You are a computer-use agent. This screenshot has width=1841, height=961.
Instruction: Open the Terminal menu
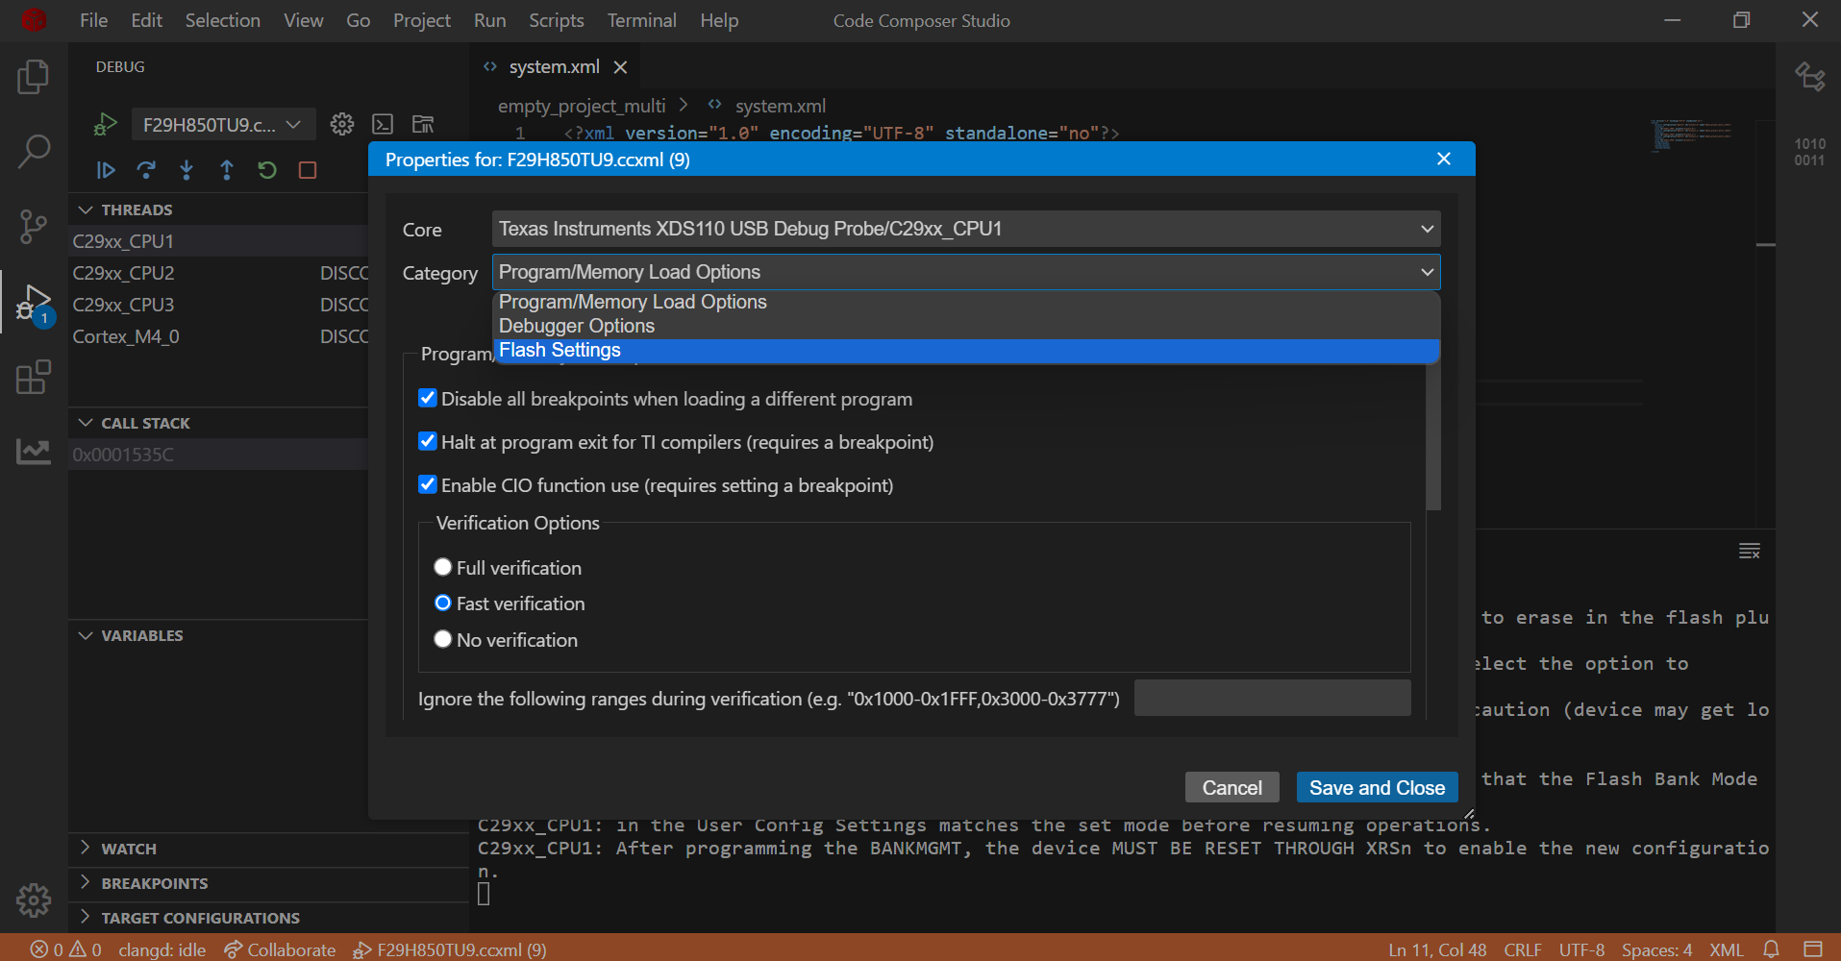point(640,19)
